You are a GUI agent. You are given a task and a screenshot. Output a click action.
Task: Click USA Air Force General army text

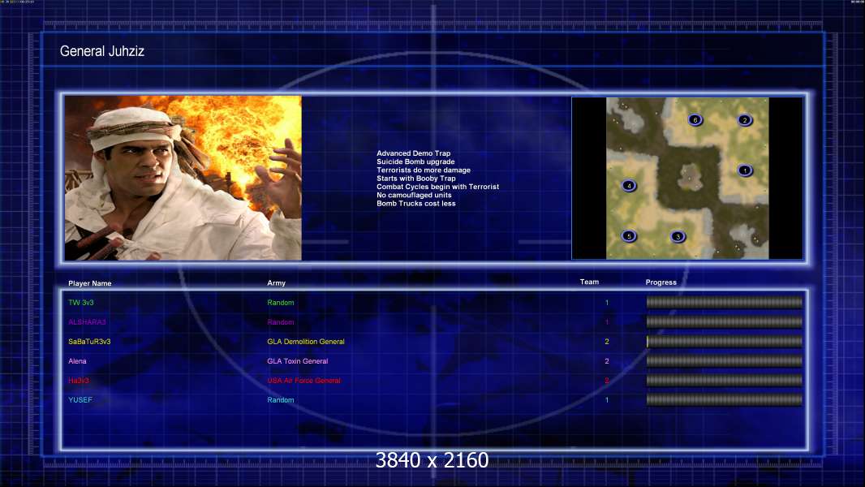(x=304, y=381)
